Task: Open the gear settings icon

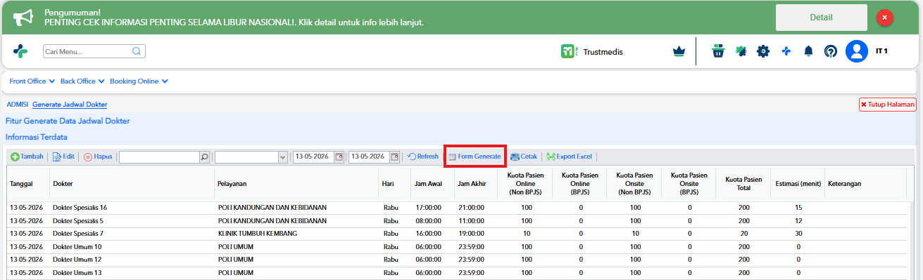Action: (763, 51)
